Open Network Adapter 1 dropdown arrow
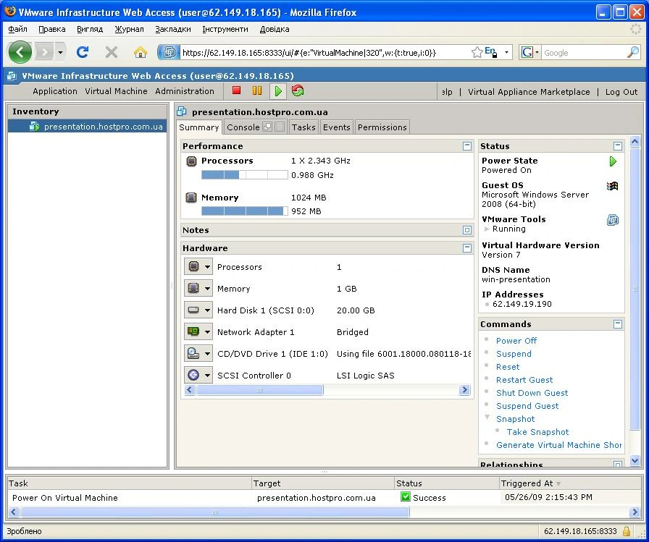The height and width of the screenshot is (542, 649). point(207,332)
